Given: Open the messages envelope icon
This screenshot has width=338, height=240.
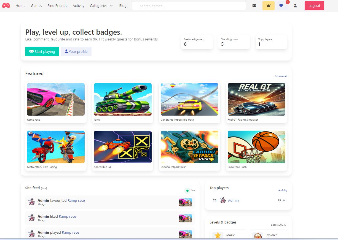Looking at the screenshot, I should (254, 6).
